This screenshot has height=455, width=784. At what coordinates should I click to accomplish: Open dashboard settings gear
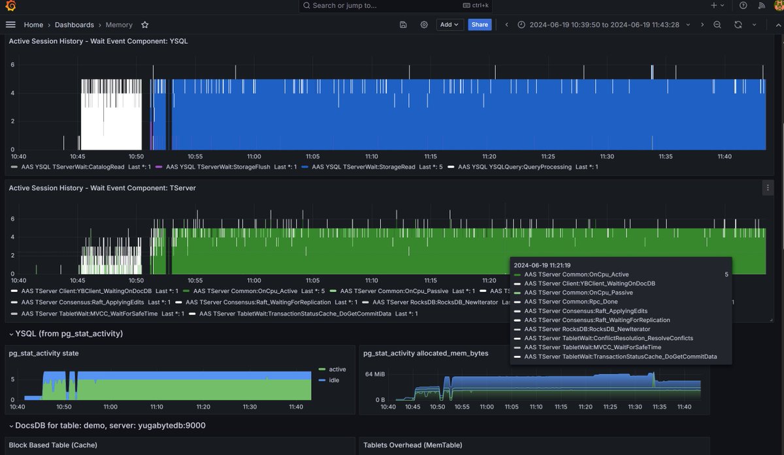pyautogui.click(x=424, y=25)
